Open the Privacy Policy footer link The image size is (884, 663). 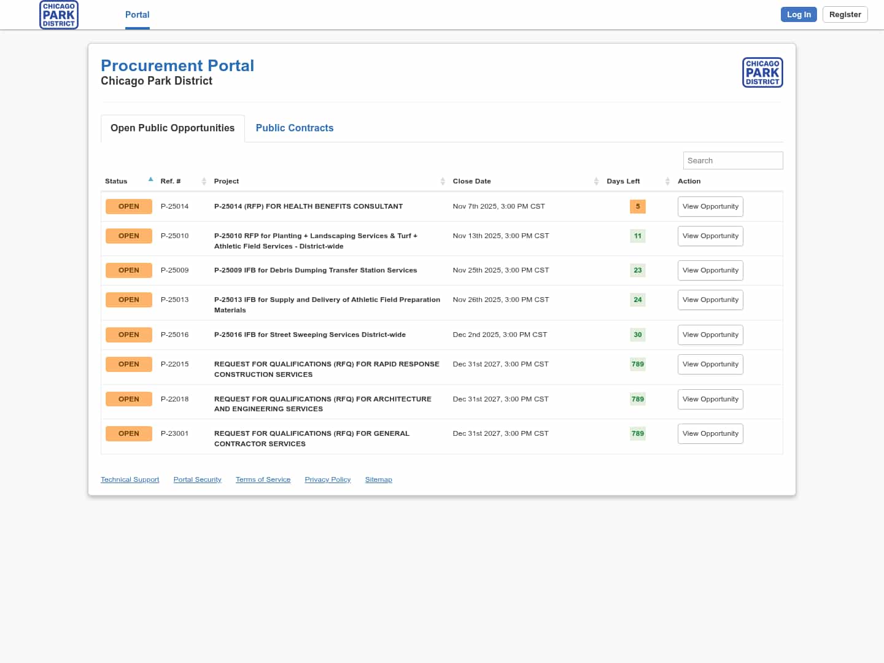(327, 479)
